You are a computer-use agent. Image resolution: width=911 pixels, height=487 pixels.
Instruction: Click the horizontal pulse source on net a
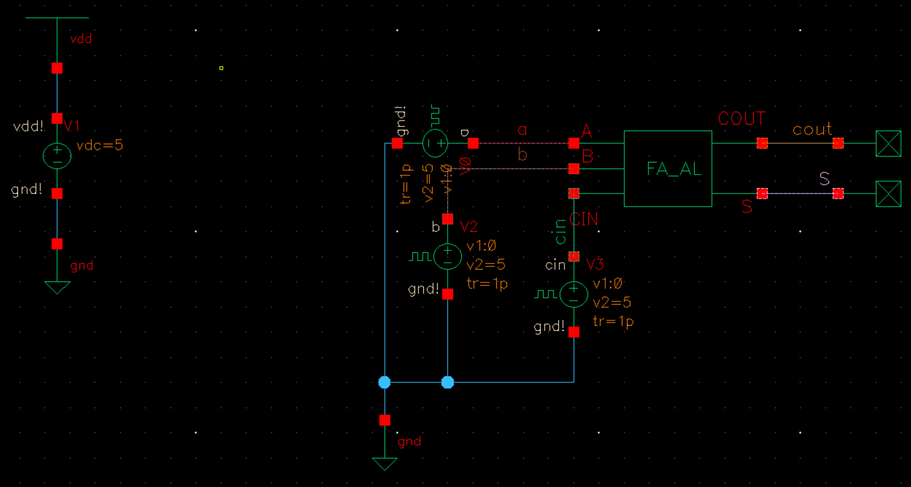coord(435,143)
